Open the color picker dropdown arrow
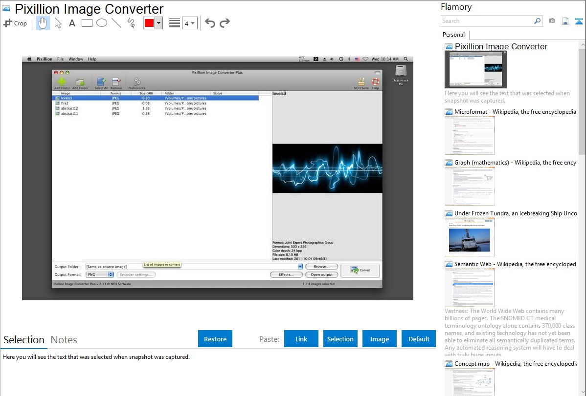Screen dimensions: 586x396 click(158, 23)
